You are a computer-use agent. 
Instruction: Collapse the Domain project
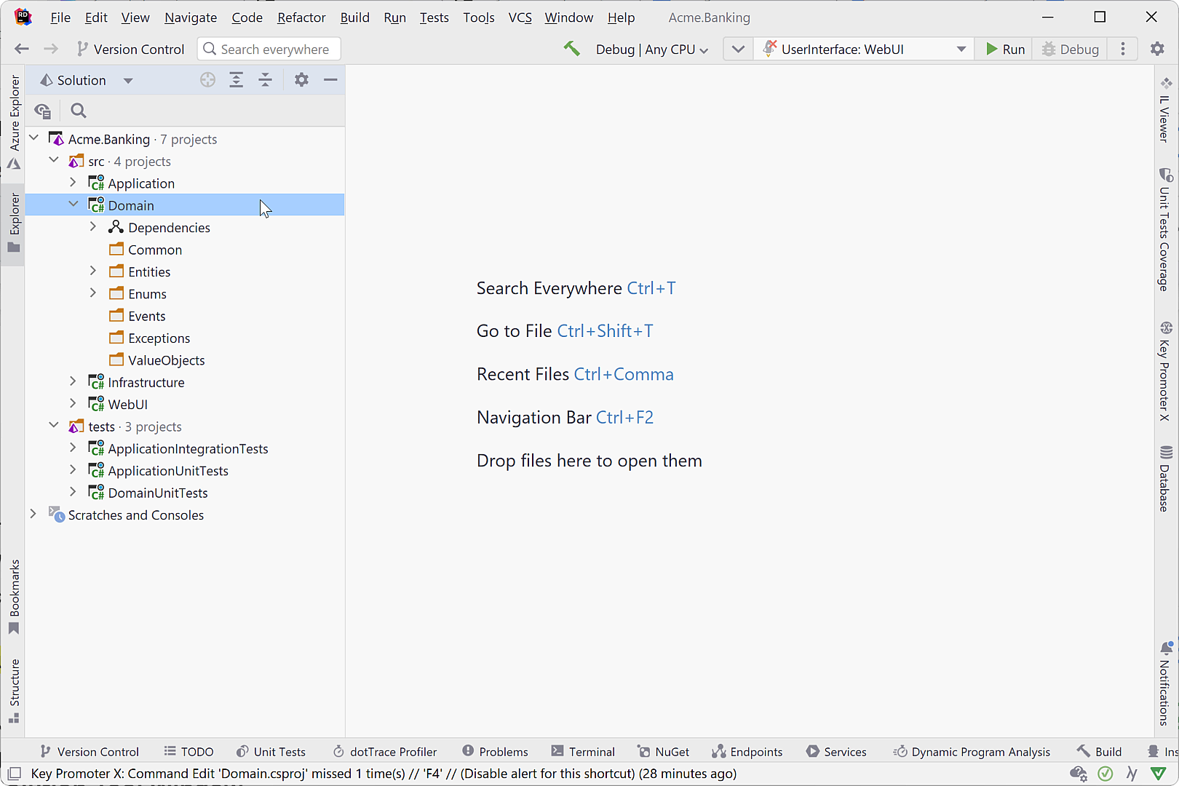(x=73, y=205)
